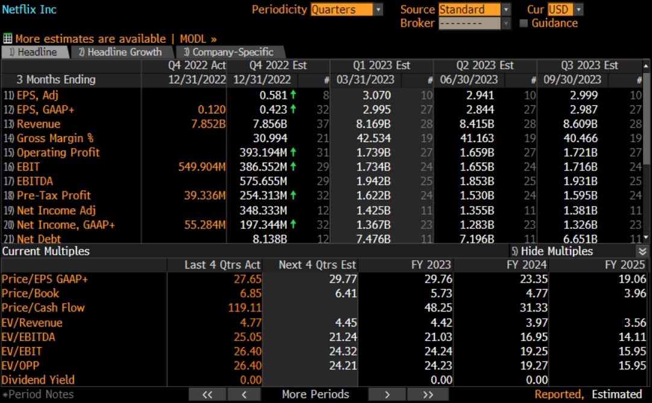Open the Source Standard dropdown

506,10
